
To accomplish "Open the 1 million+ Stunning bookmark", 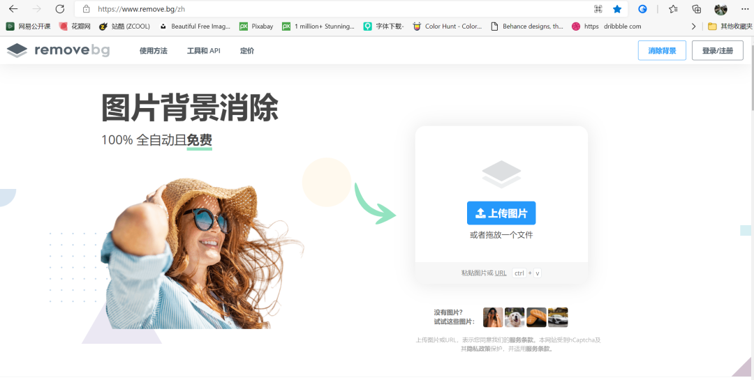I will (x=318, y=26).
